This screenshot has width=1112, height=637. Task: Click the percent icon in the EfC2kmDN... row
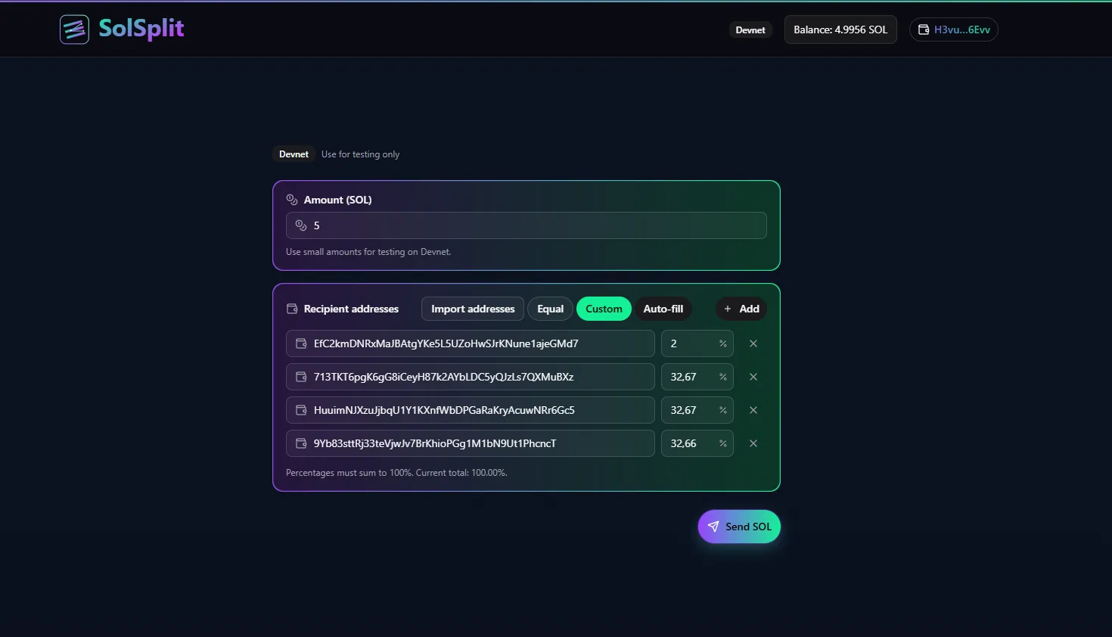click(x=723, y=343)
